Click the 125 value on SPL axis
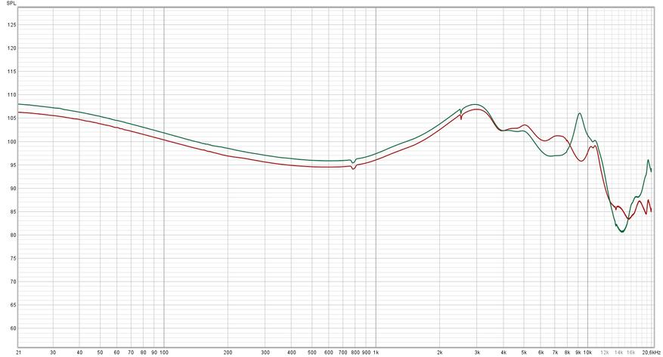 11,25
